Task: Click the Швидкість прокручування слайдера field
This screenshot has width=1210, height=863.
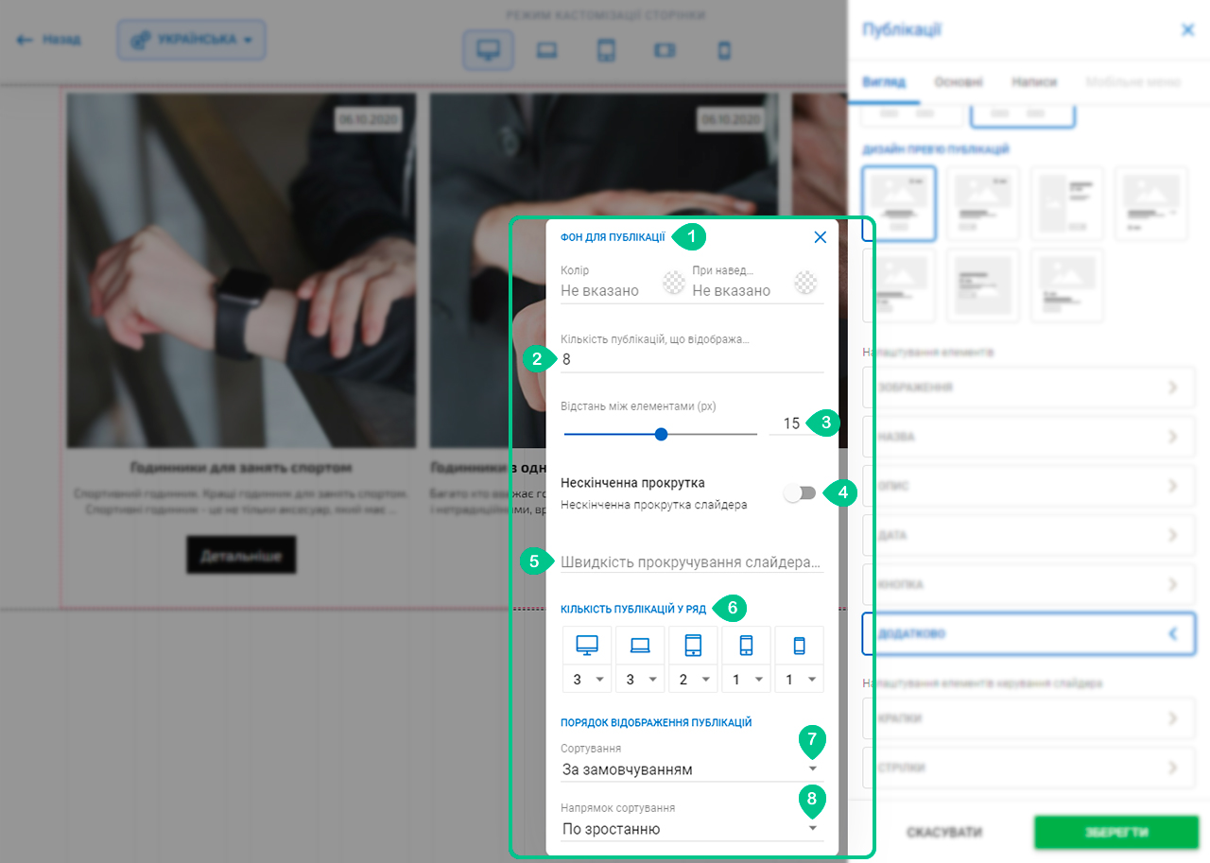Action: point(692,561)
